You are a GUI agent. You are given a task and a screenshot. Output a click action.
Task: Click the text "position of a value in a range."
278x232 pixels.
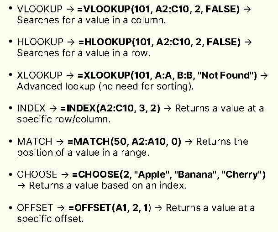click(83, 153)
